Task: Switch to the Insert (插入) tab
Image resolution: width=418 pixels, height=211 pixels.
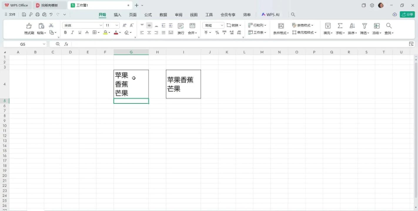Action: [118, 15]
